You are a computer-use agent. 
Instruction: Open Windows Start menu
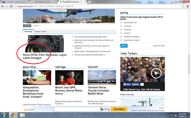point(4,115)
